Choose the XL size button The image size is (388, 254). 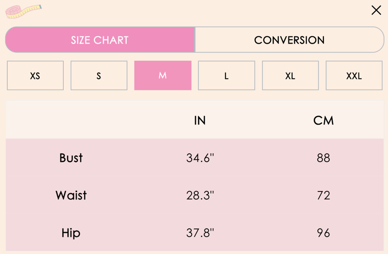tap(290, 76)
